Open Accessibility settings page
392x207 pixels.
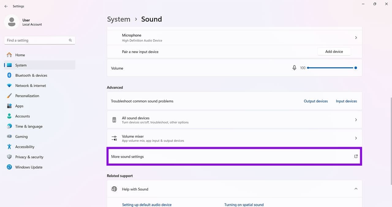[40, 147]
